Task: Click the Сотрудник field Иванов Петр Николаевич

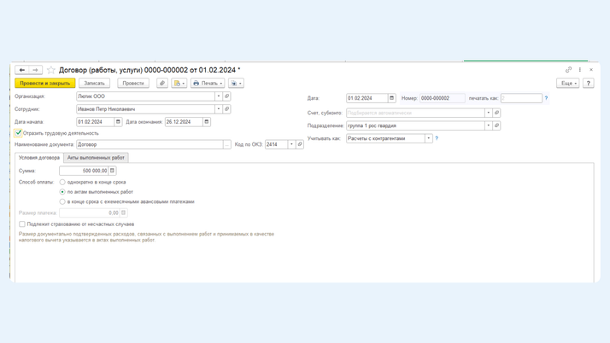Action: 146,109
